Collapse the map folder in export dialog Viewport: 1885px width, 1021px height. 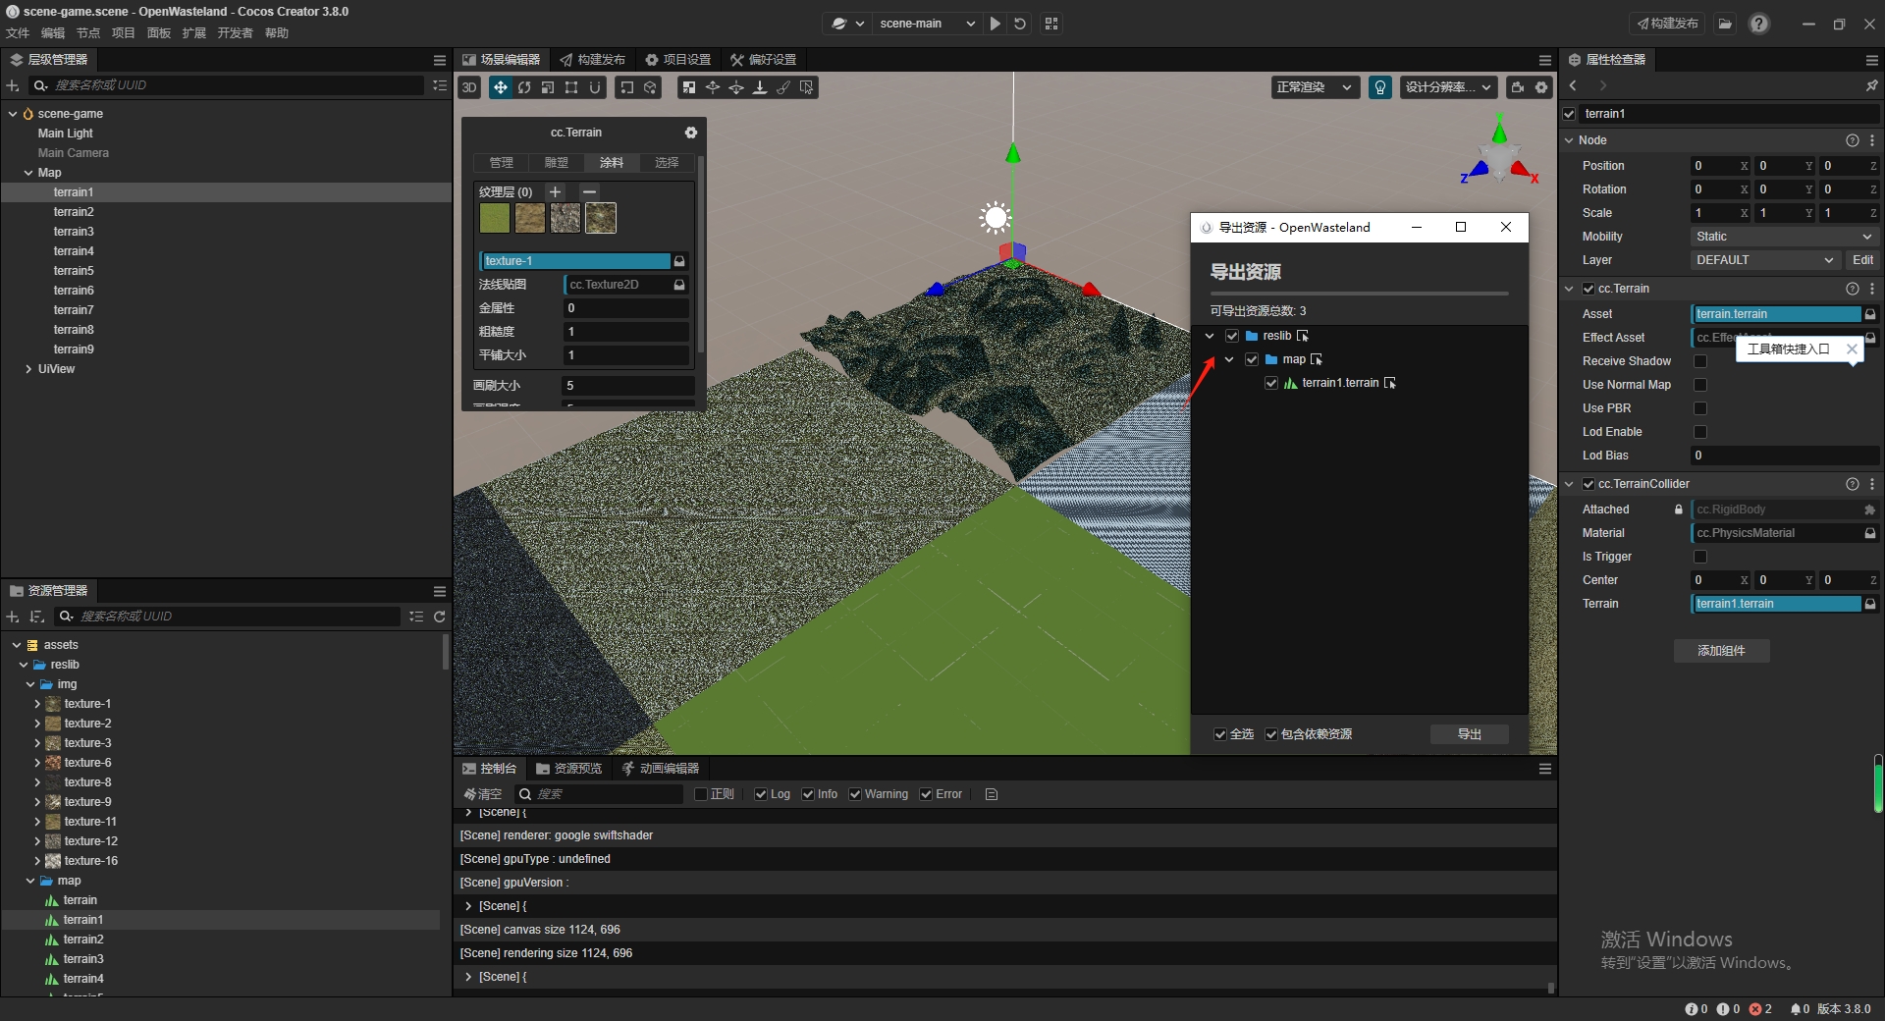[1229, 359]
